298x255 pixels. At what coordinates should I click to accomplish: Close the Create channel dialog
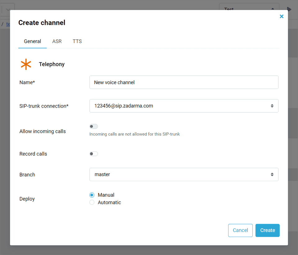pyautogui.click(x=282, y=16)
